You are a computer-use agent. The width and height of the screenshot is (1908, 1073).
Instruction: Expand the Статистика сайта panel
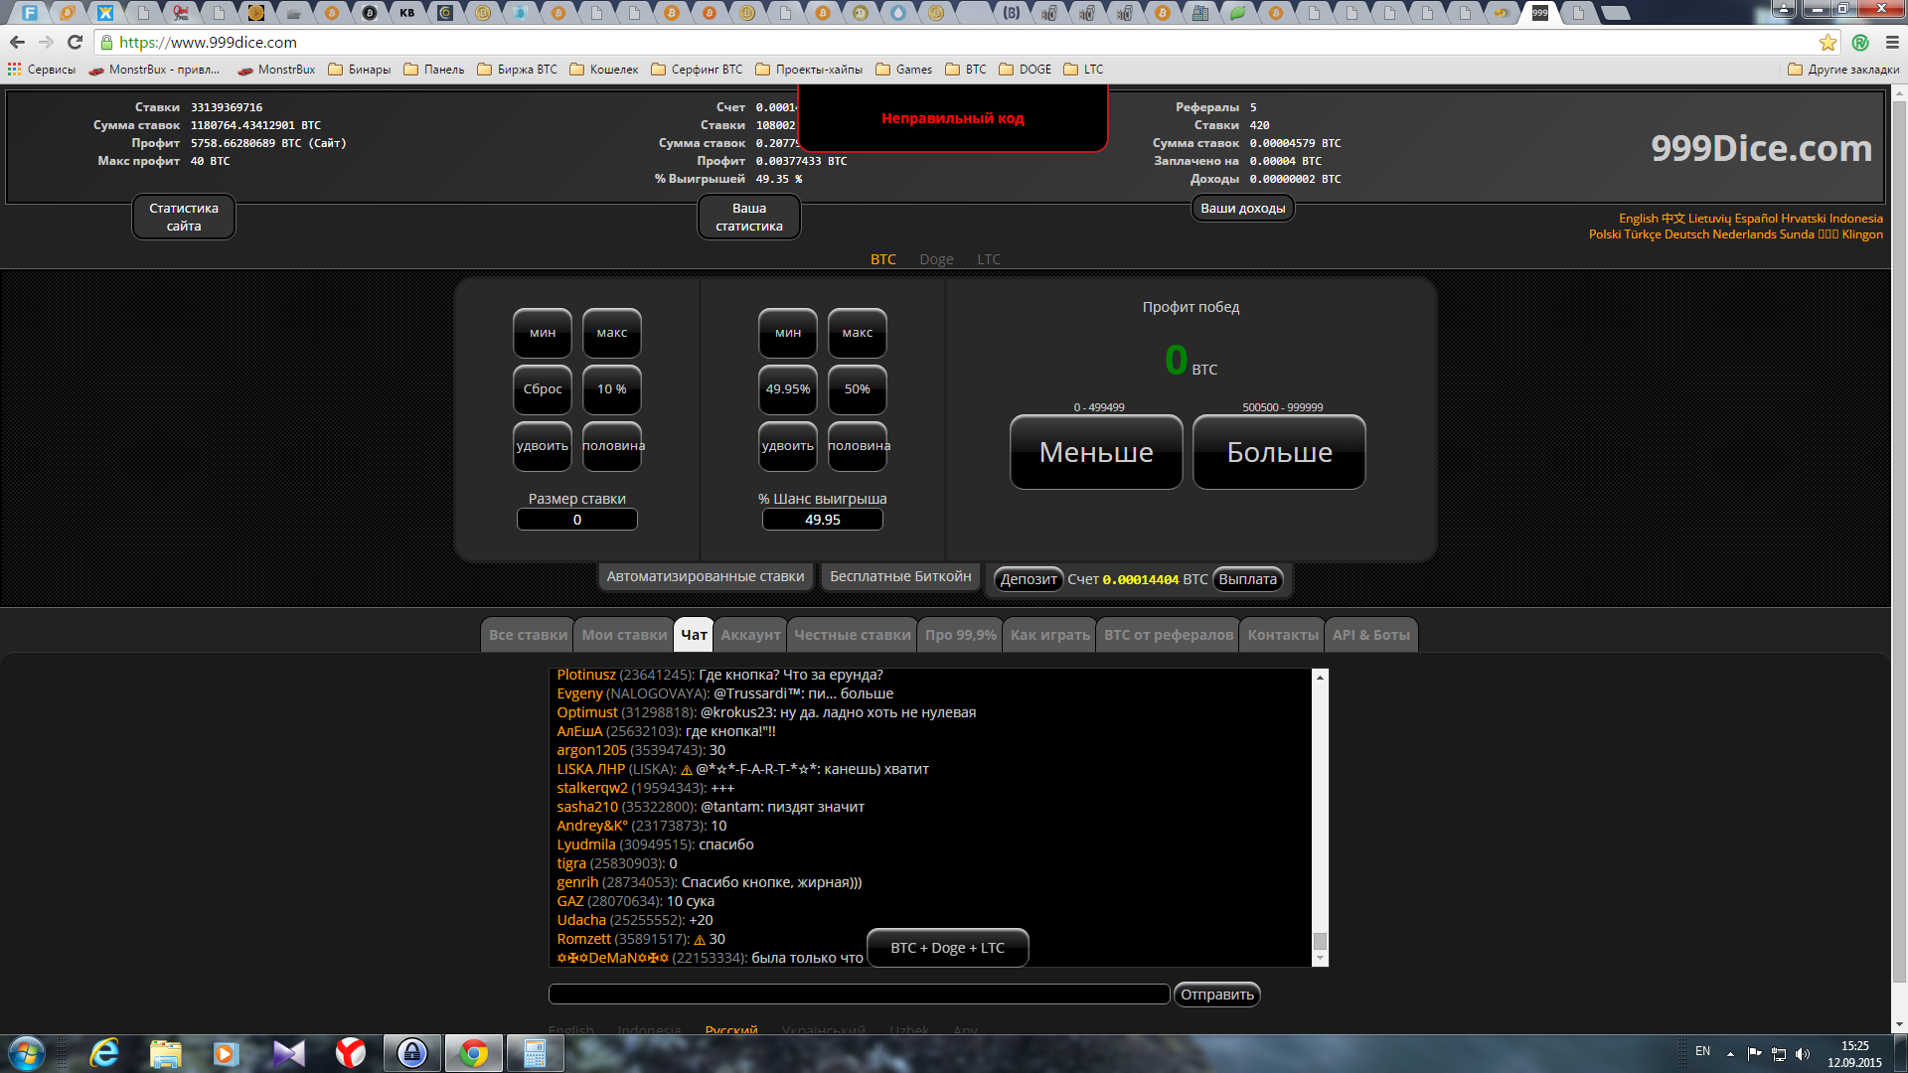[x=184, y=217]
